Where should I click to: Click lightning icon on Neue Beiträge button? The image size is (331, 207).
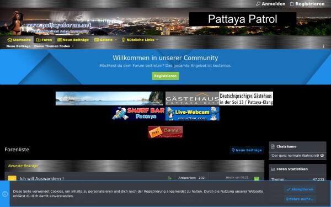pyautogui.click(x=233, y=150)
